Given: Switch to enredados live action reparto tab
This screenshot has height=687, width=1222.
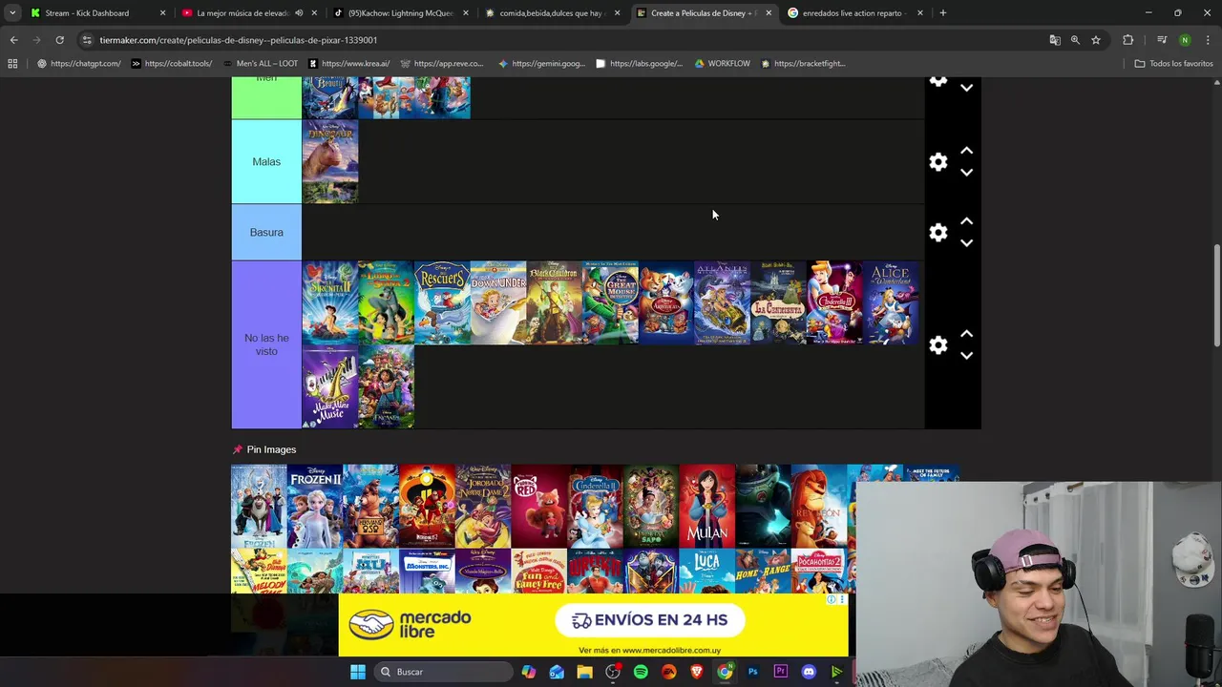Looking at the screenshot, I should tap(854, 13).
